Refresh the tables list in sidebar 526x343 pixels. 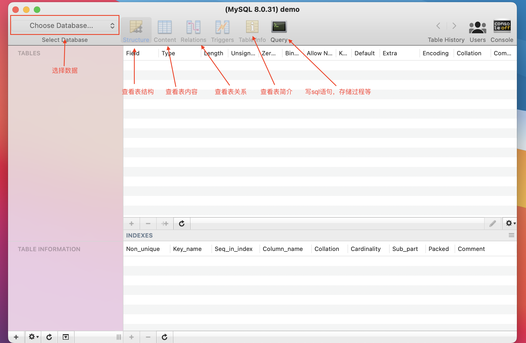pos(49,337)
